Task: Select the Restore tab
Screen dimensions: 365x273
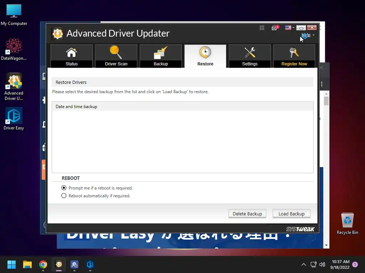Action: point(205,56)
